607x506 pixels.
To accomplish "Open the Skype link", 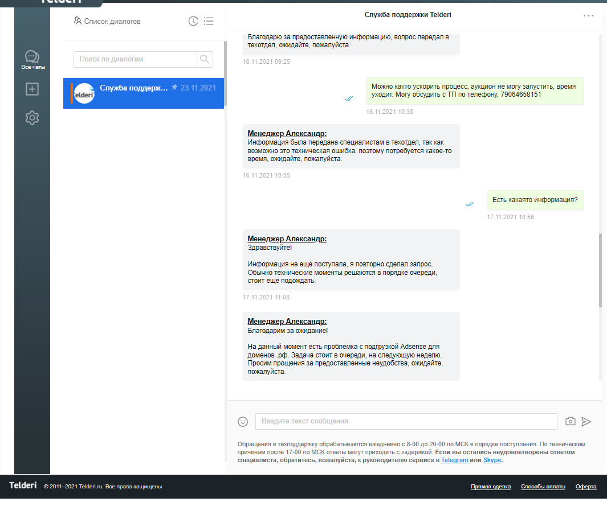I will click(x=492, y=460).
